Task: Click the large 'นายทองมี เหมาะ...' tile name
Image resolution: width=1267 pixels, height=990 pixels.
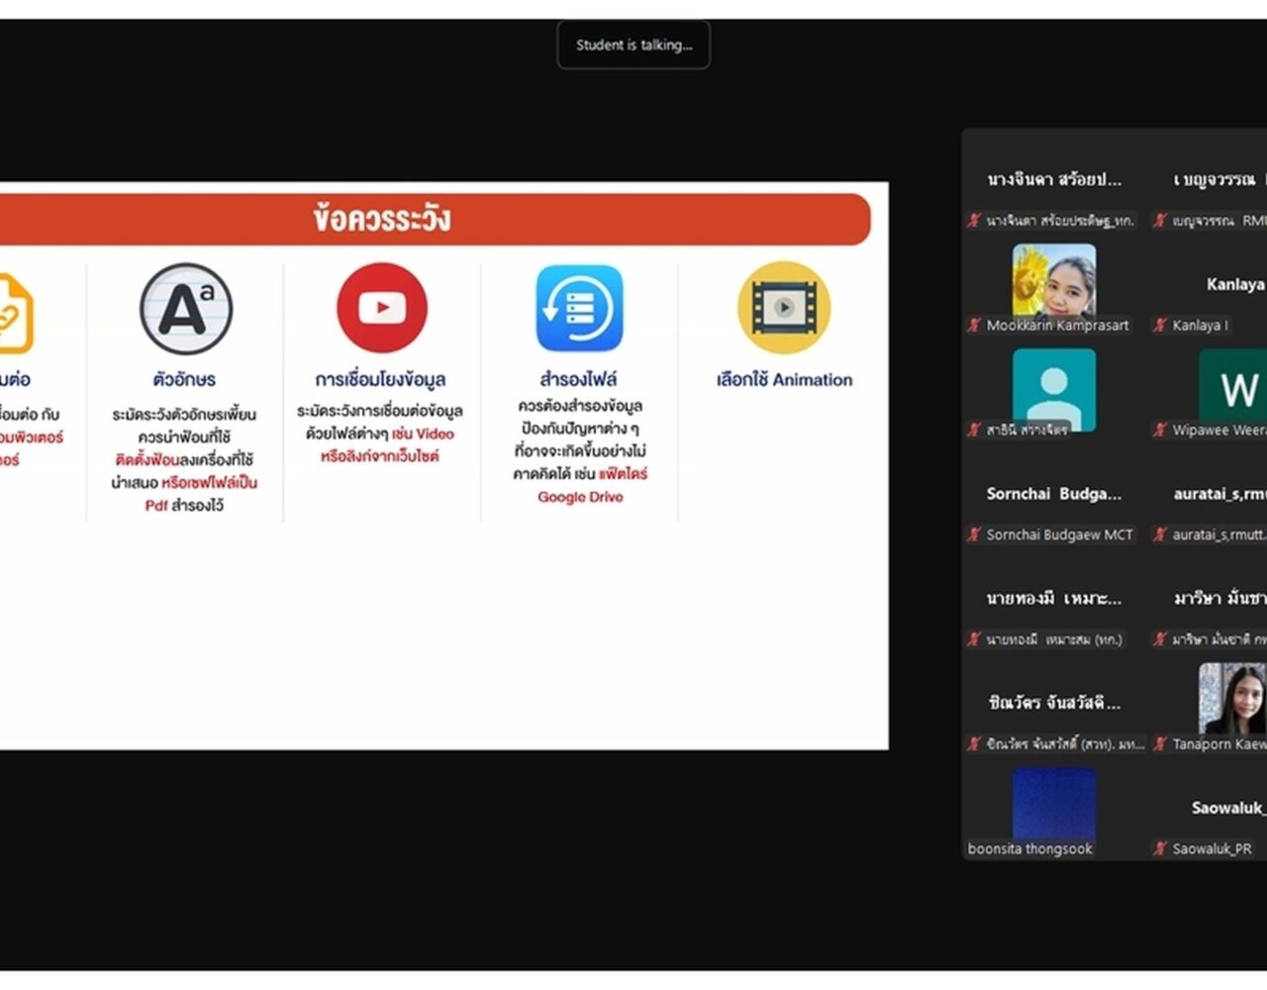Action: (x=1054, y=599)
